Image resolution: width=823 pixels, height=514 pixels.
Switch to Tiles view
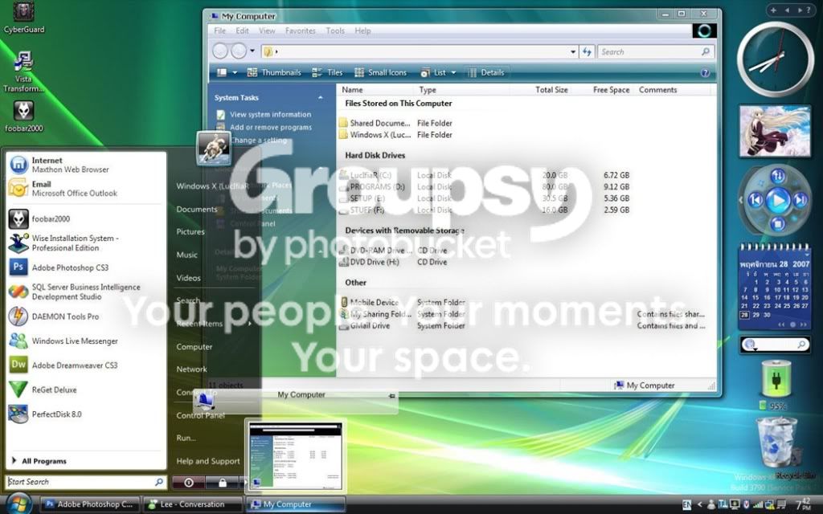pos(327,72)
